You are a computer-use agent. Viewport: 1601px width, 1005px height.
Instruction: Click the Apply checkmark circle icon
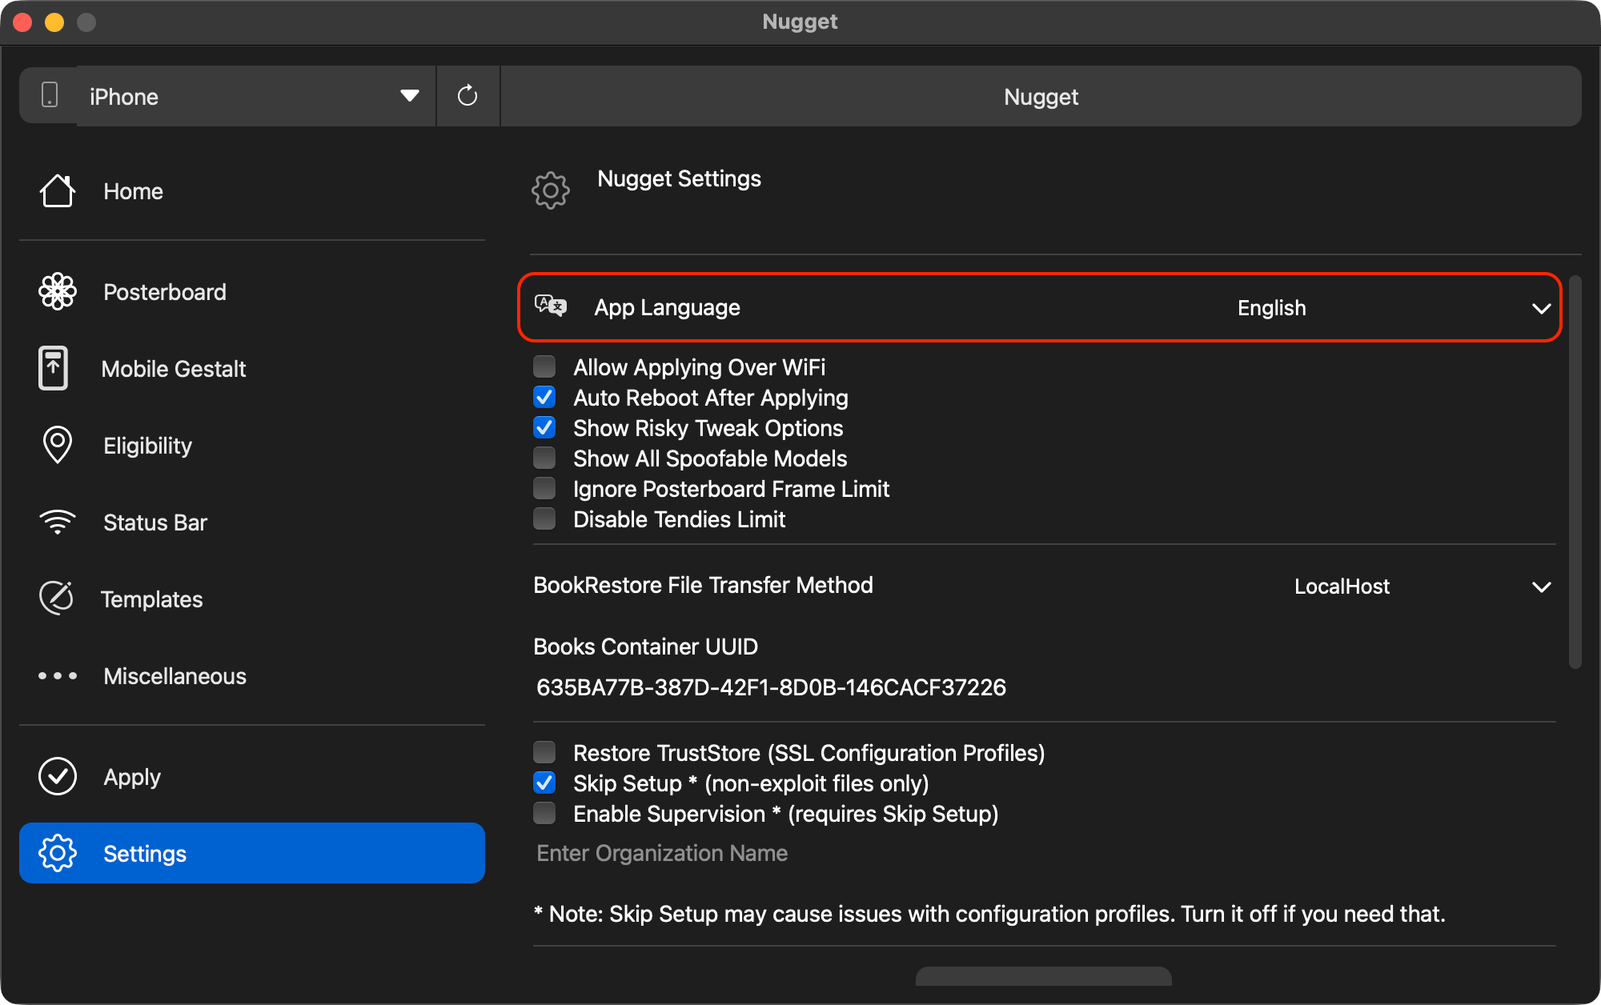point(58,776)
